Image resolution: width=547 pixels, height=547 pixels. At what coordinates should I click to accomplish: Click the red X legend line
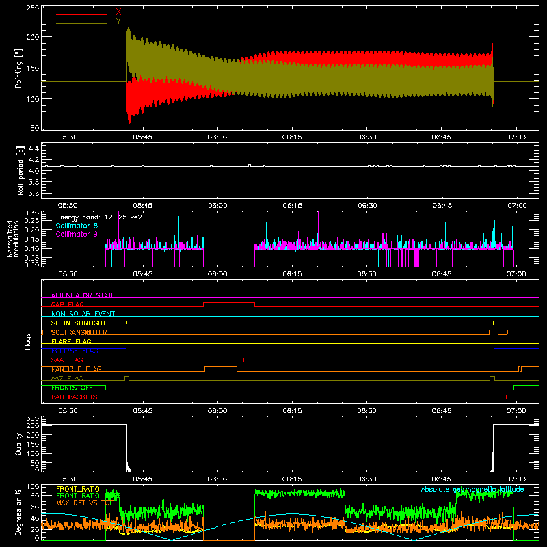pyautogui.click(x=81, y=14)
